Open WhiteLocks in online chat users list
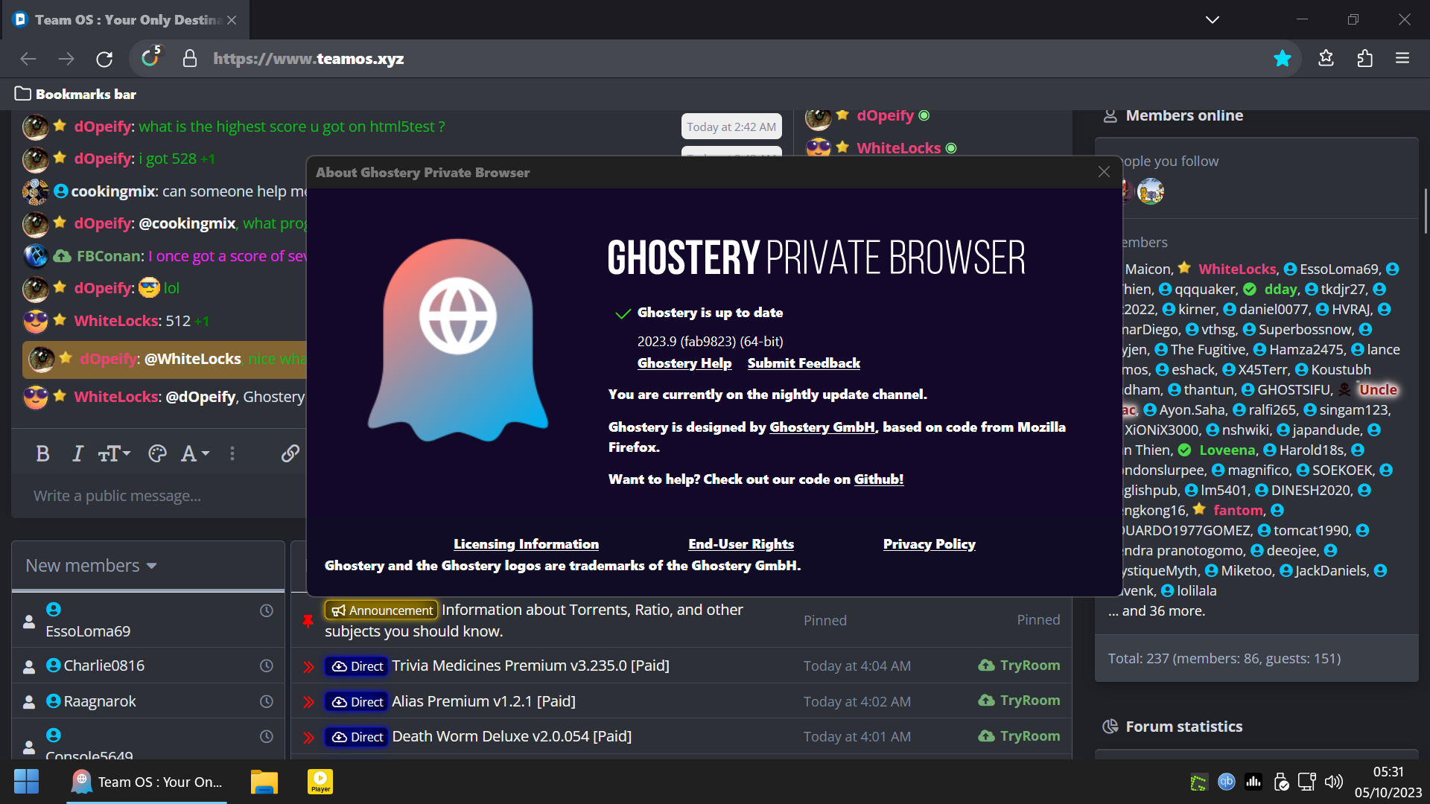Viewport: 1430px width, 804px height. (898, 148)
